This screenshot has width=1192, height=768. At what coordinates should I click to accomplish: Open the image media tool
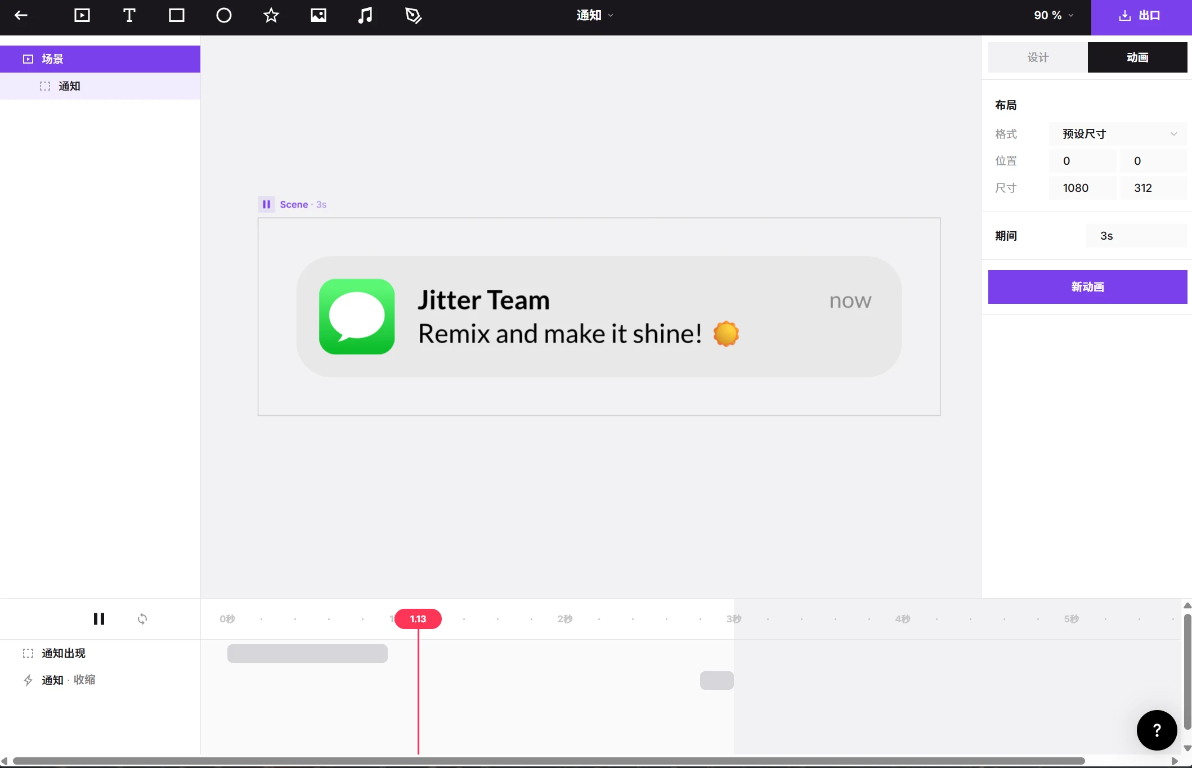pos(318,15)
